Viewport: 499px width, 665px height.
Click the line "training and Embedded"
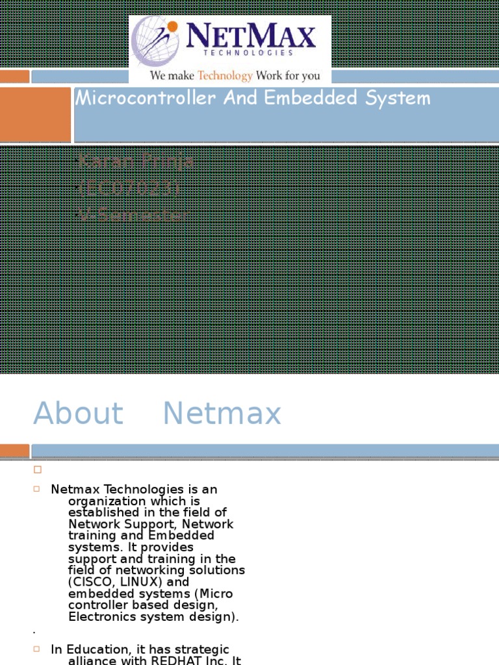tap(141, 535)
